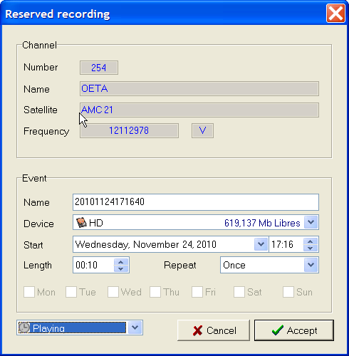Tick the Fri day checkbox

tap(197, 292)
